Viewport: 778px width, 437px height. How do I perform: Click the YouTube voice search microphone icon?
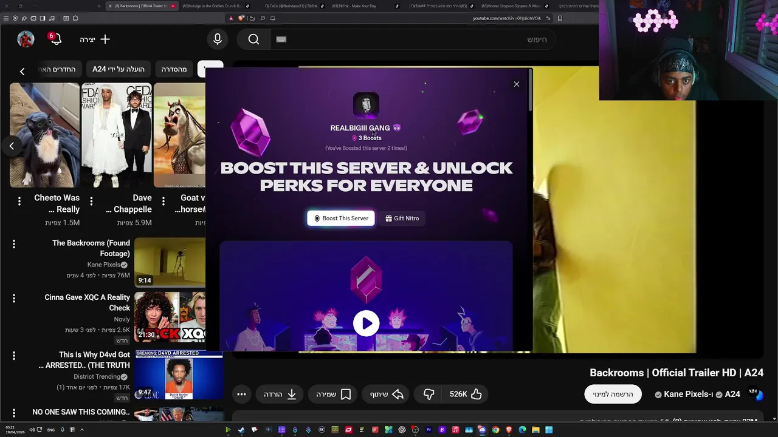tap(218, 39)
